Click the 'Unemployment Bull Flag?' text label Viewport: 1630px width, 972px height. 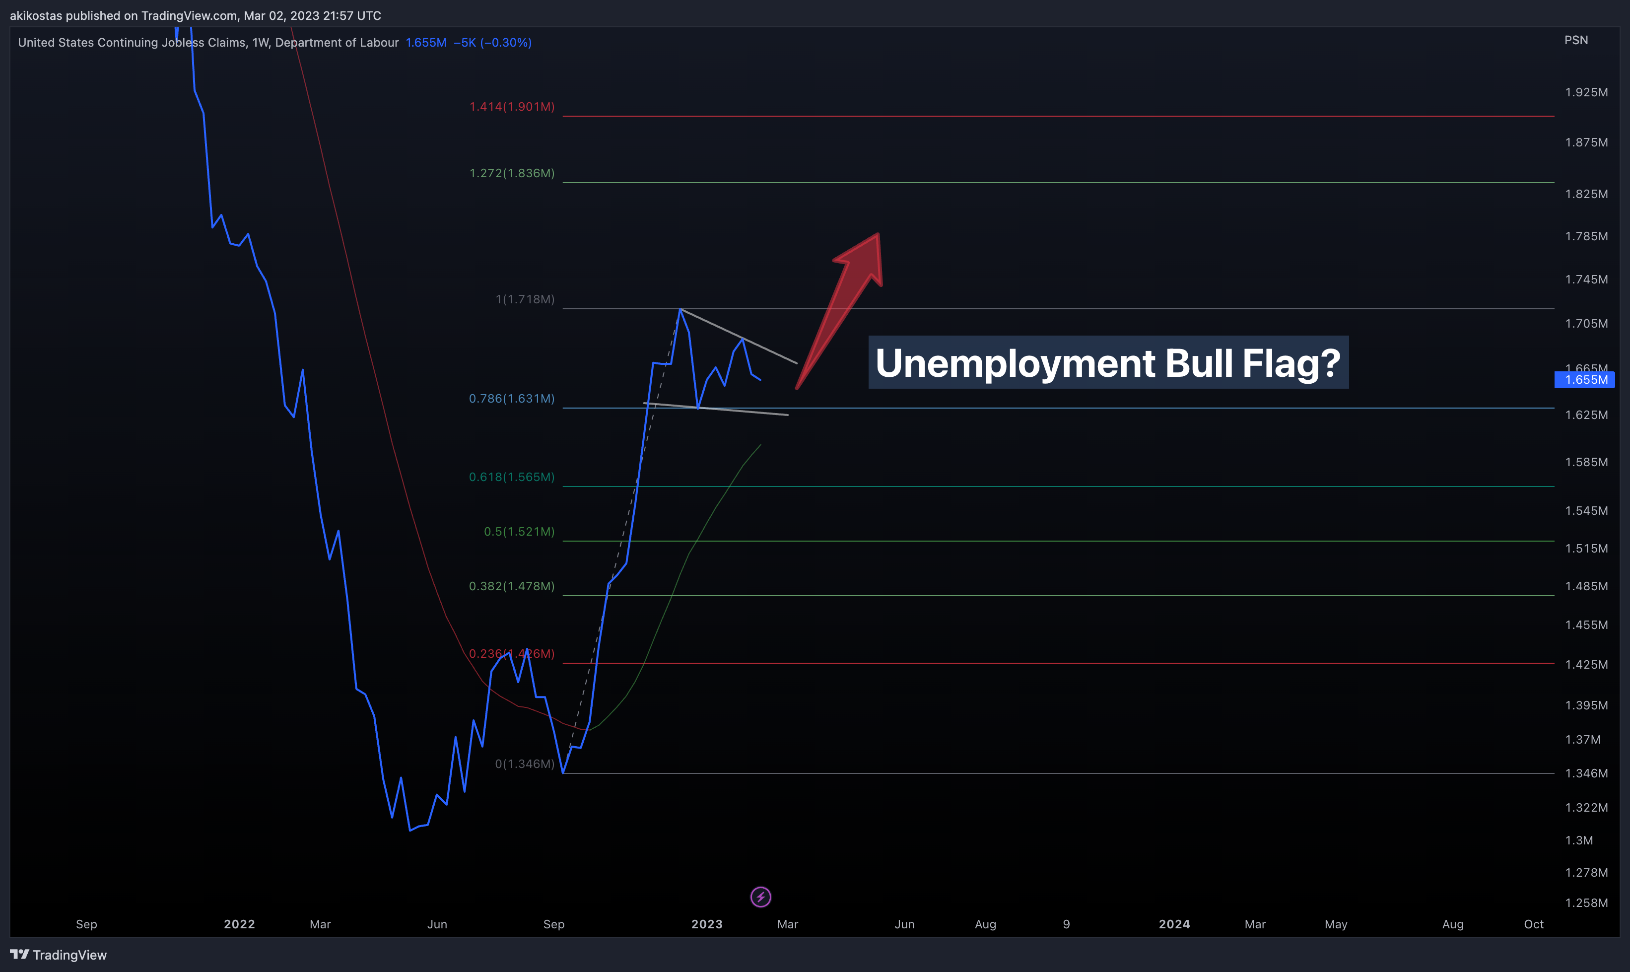coord(1108,362)
